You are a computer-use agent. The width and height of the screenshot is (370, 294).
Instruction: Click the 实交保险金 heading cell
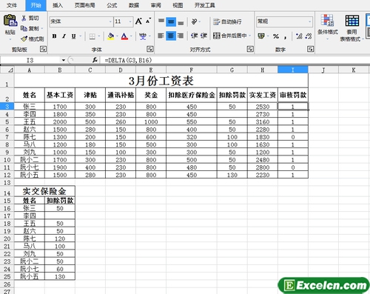coord(44,191)
